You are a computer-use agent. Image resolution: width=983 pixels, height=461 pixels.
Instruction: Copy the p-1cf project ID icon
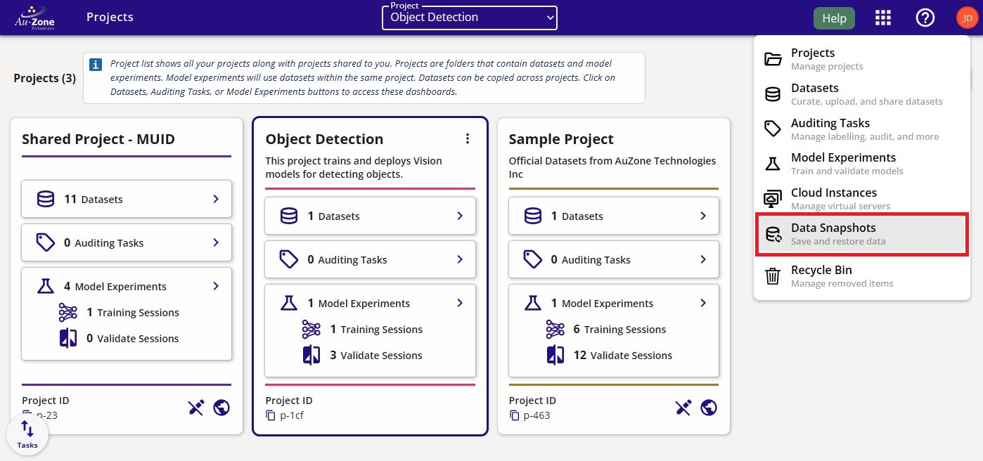pyautogui.click(x=271, y=415)
